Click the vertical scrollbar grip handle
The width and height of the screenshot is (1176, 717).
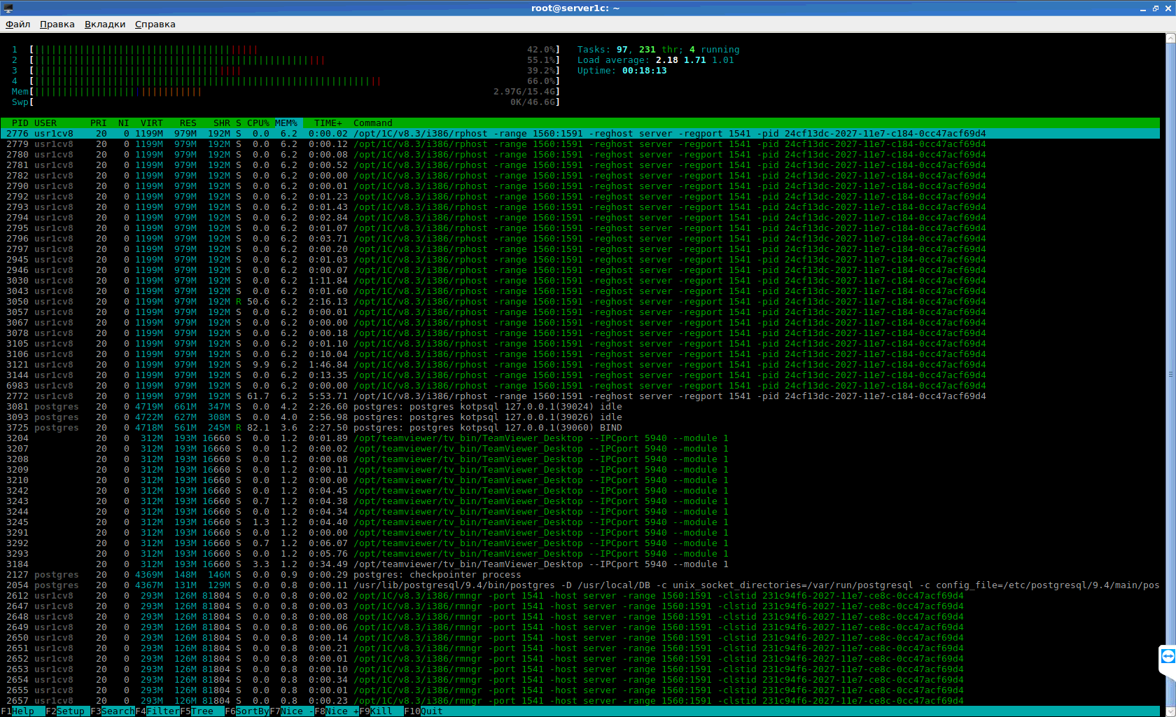coord(1170,375)
